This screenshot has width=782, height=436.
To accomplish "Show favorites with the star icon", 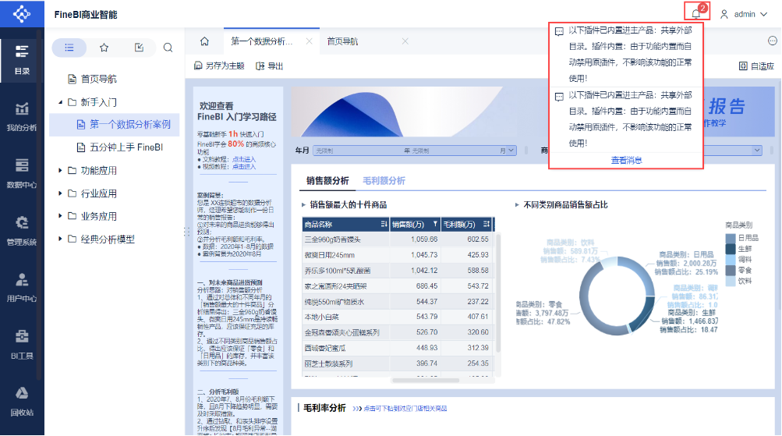I will [x=104, y=48].
